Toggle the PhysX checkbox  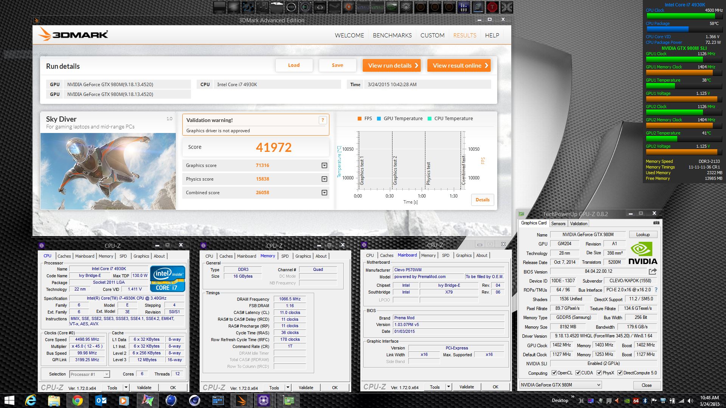(599, 373)
